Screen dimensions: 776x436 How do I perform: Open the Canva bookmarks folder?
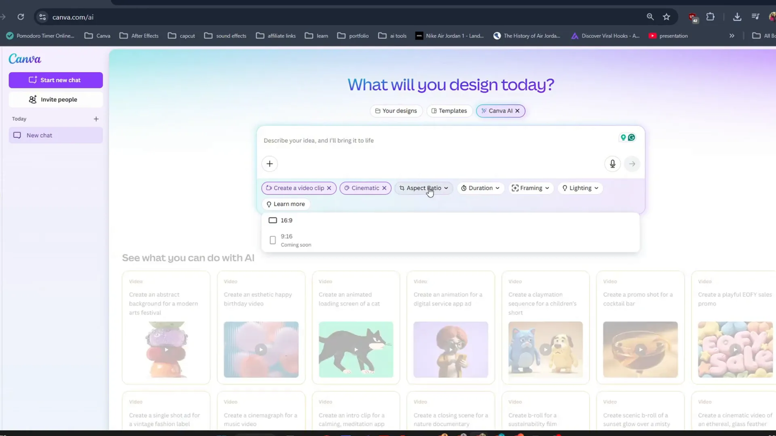[97, 36]
